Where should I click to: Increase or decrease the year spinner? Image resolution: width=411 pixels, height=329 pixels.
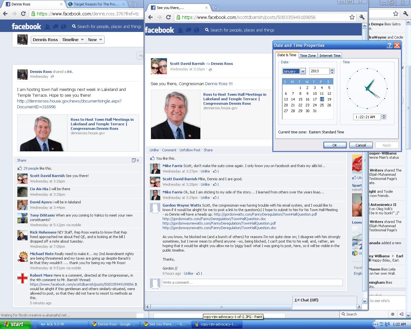point(332,71)
